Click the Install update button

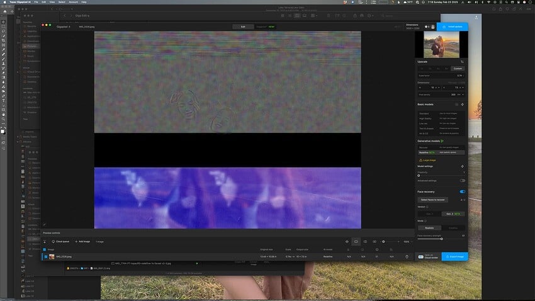click(x=453, y=27)
